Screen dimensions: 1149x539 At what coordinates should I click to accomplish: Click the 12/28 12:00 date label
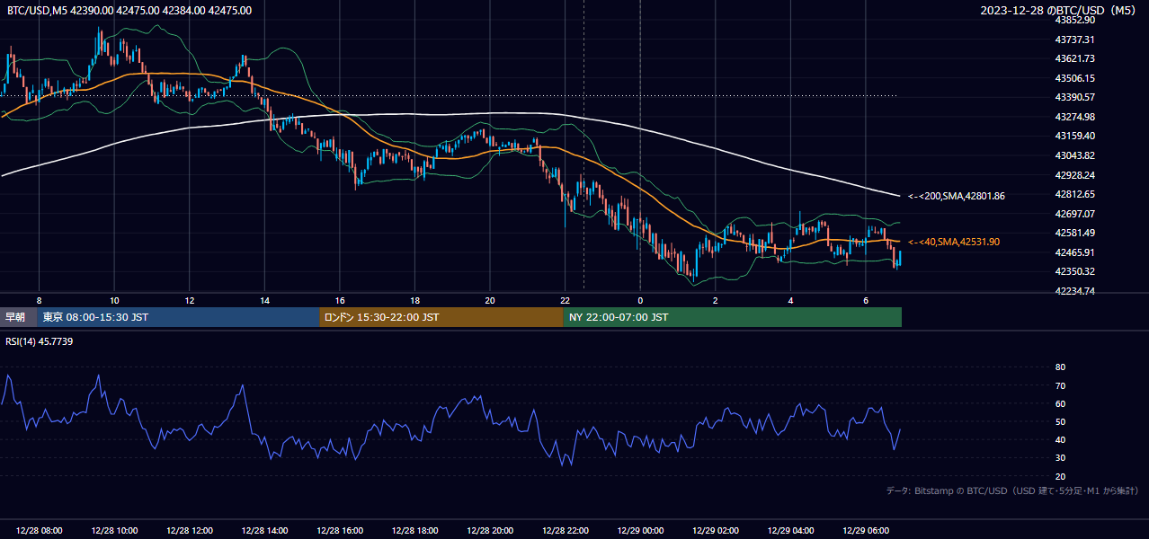[190, 531]
